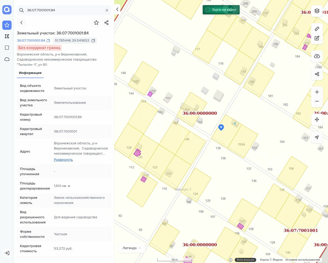Enable the 'Торги на карте' checkbox

tap(208, 10)
